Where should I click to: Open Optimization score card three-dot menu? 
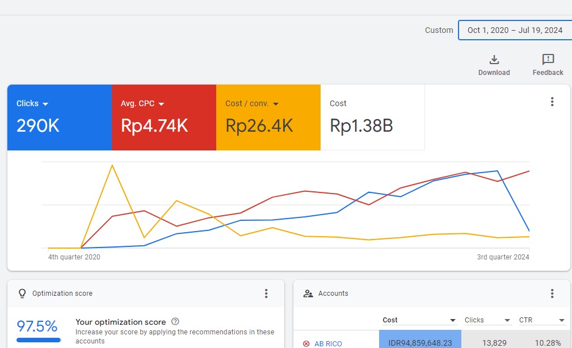point(266,294)
